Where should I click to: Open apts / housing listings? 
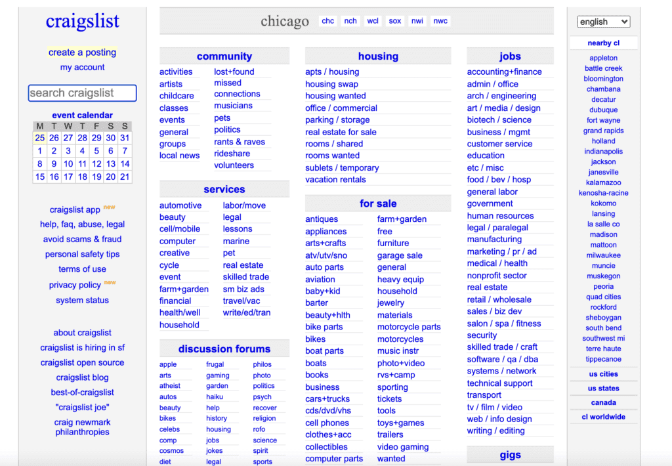point(332,72)
